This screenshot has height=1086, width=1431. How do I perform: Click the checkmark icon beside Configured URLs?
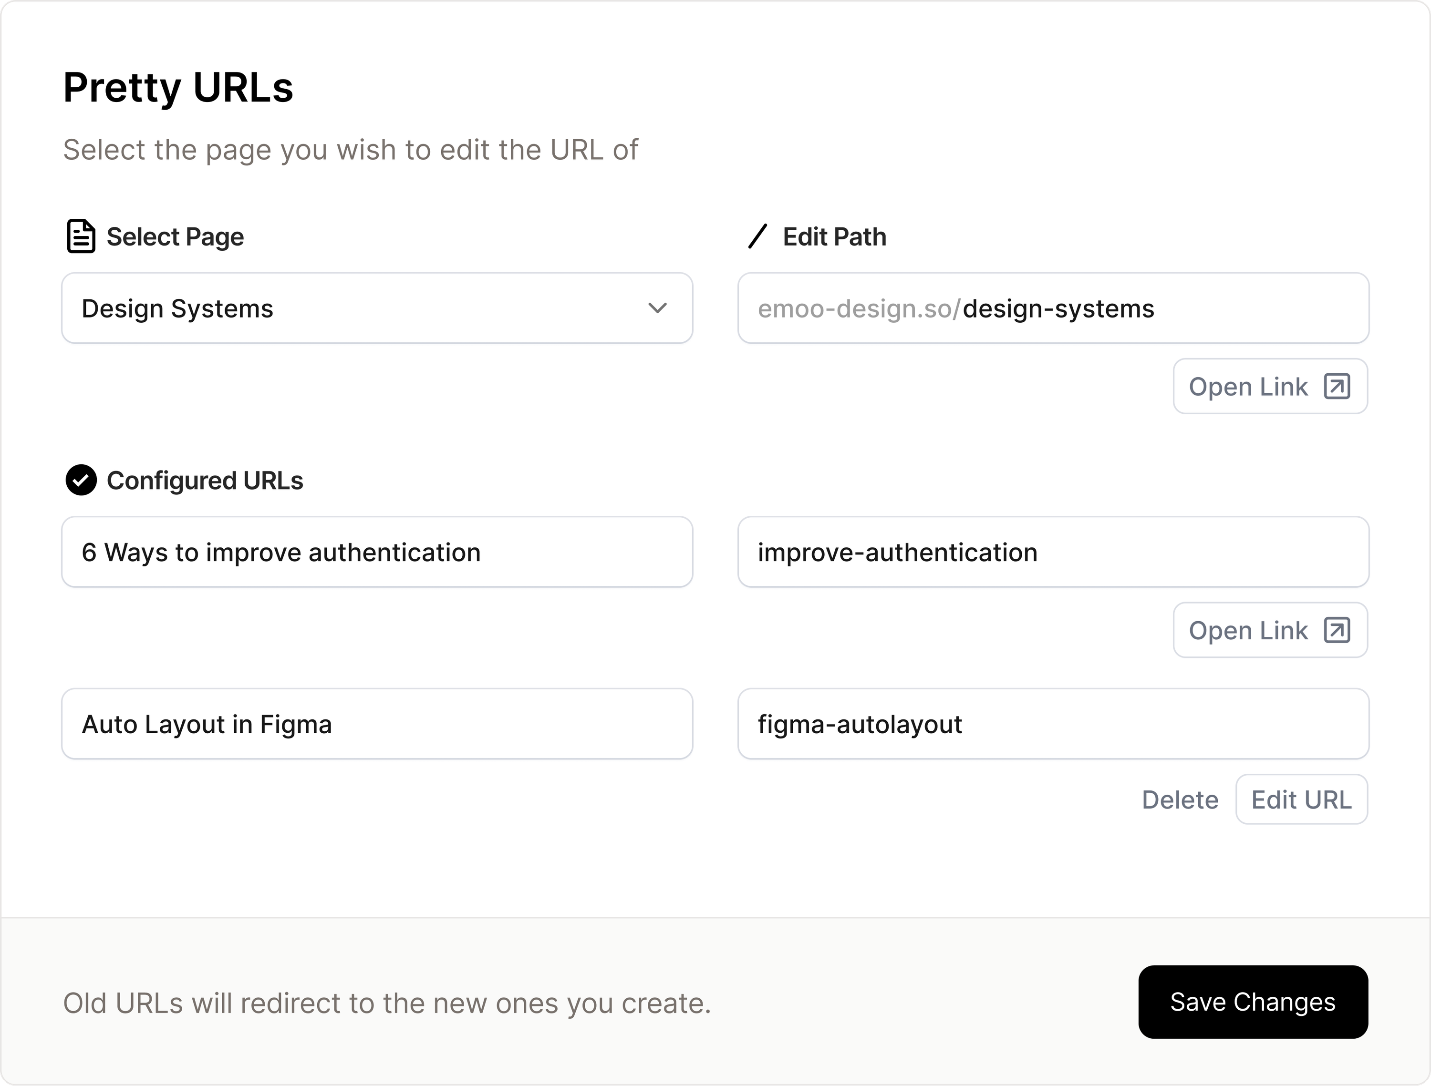81,480
